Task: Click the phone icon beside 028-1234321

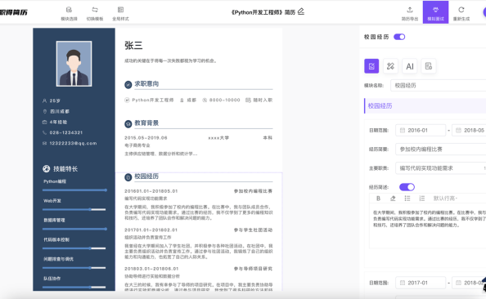Action: [44, 132]
